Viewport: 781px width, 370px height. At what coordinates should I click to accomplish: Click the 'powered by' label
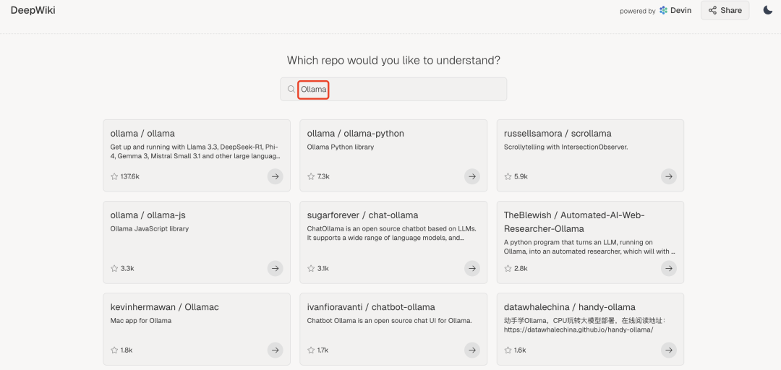pyautogui.click(x=638, y=11)
